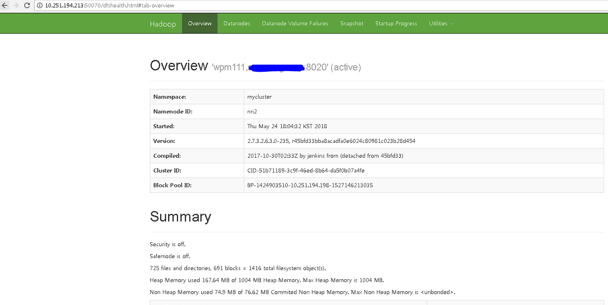Click the page info icon in address bar
The width and height of the screenshot is (608, 305).
tap(39, 5)
